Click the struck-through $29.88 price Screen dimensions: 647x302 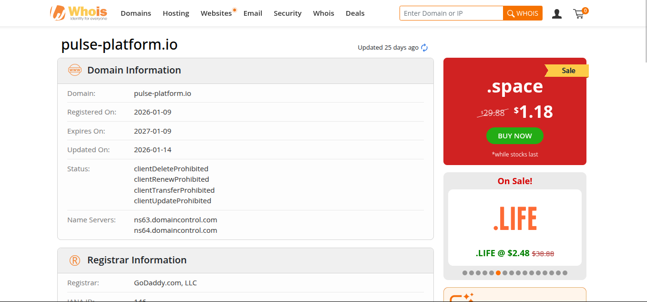(493, 113)
